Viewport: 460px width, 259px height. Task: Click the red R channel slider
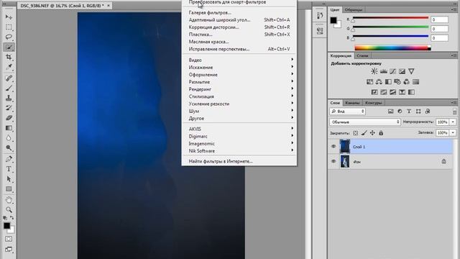click(x=390, y=18)
